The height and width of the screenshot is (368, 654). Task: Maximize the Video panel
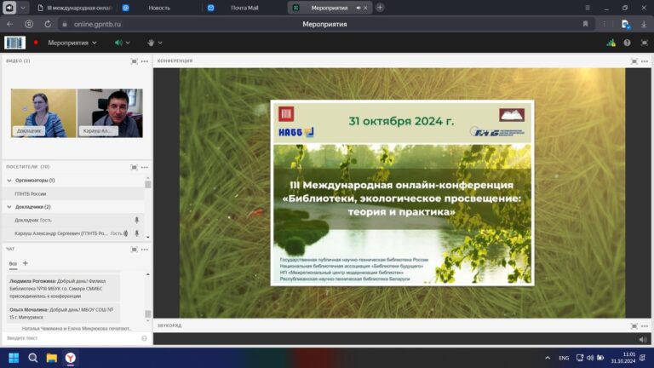pyautogui.click(x=134, y=61)
